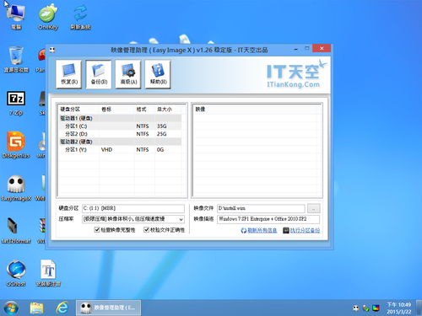Open the 安裝新注音 font installer icon
The width and height of the screenshot is (422, 316).
point(48,274)
